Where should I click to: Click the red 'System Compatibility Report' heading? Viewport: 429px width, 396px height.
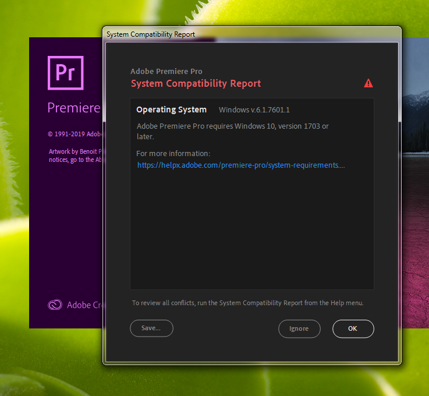(x=196, y=83)
